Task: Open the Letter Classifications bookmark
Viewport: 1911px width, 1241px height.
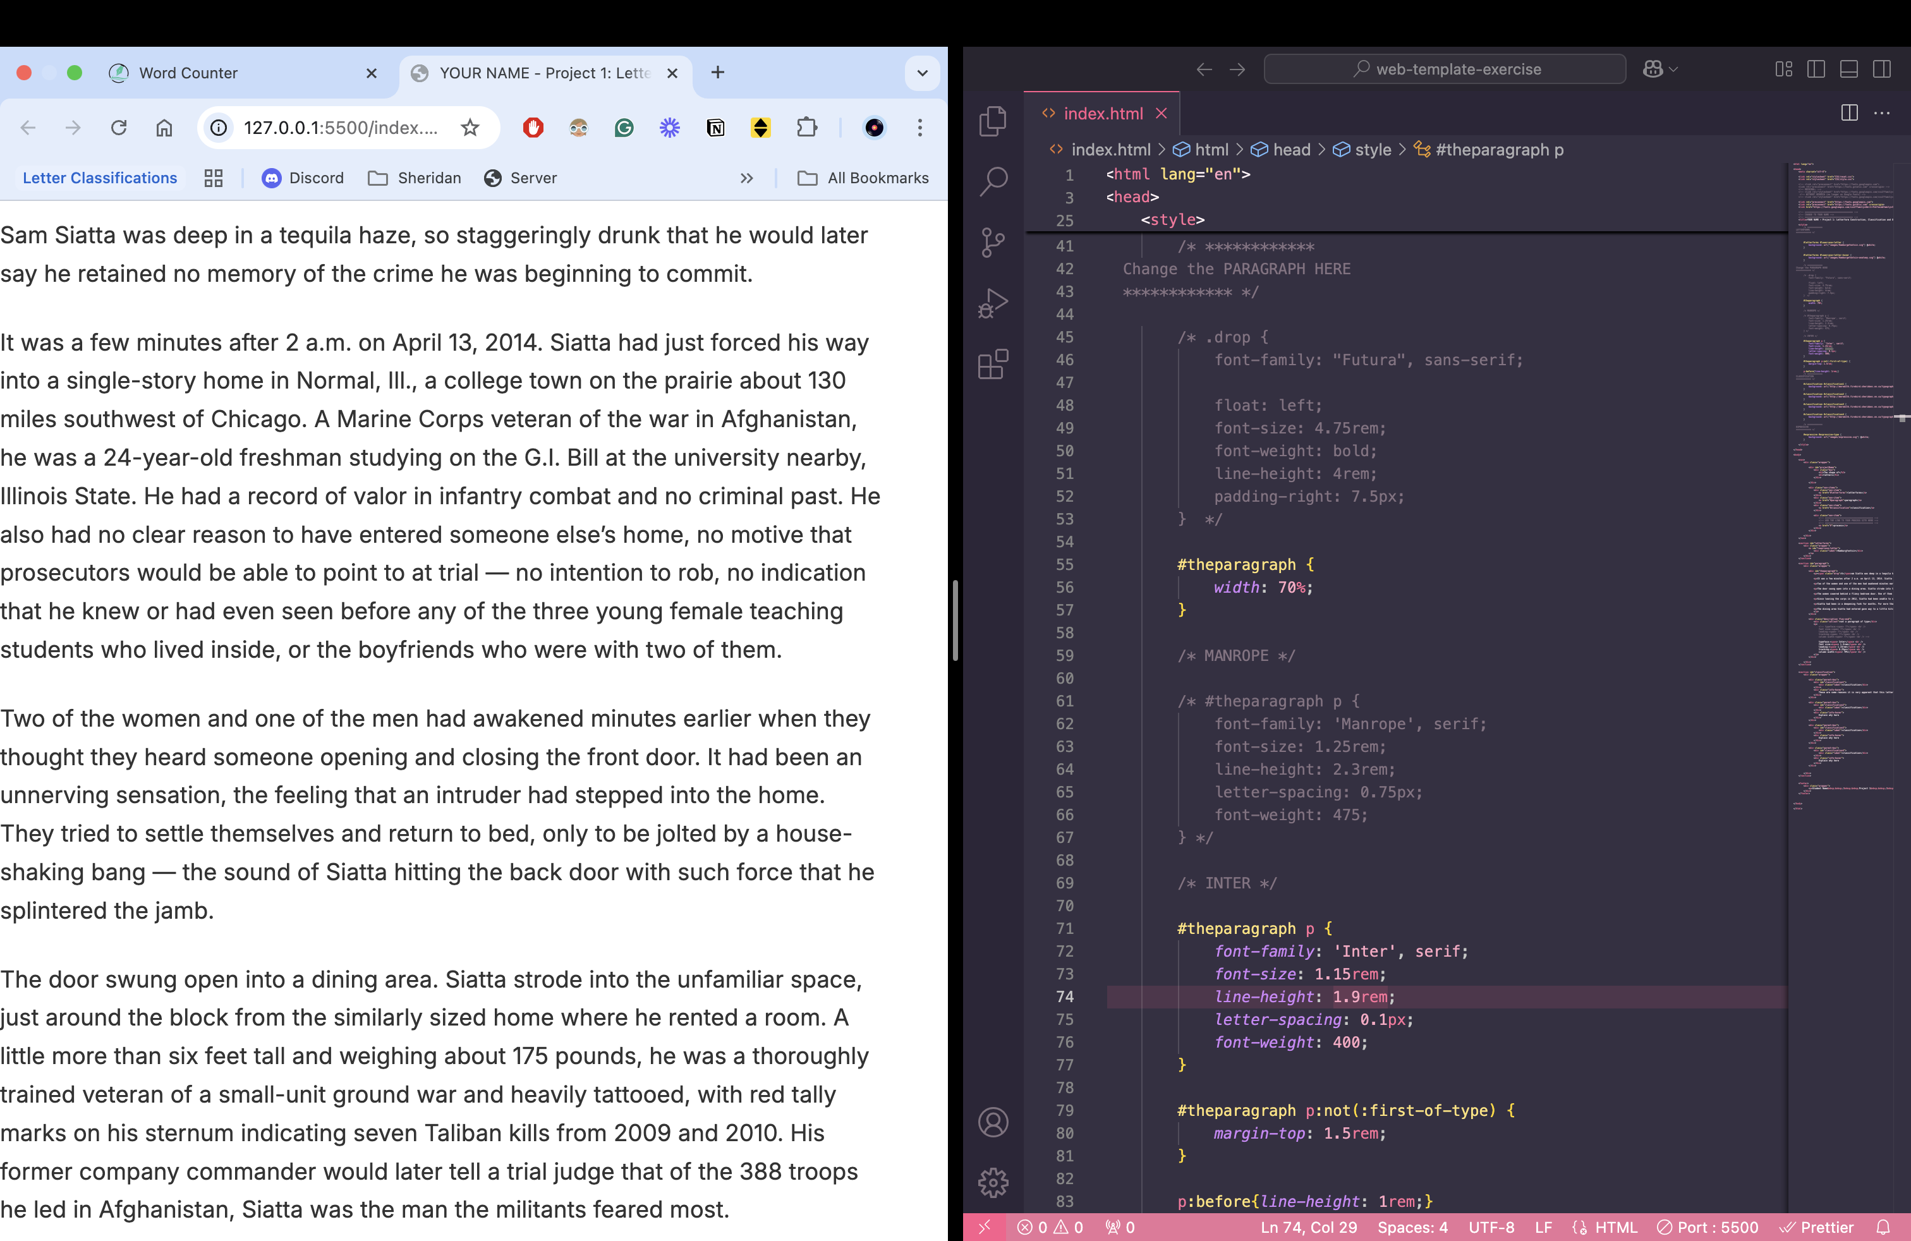Action: 100,178
